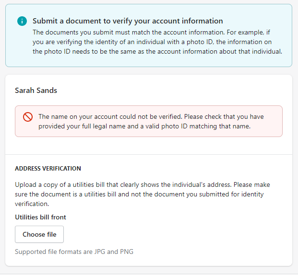This screenshot has height=275, width=298.
Task: Click the utilities bill upload instructions paragraph
Action: 149,194
